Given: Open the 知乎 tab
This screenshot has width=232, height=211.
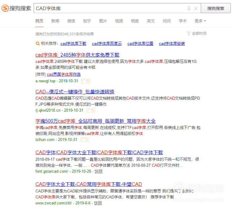Looking at the screenshot, I should point(87,21).
